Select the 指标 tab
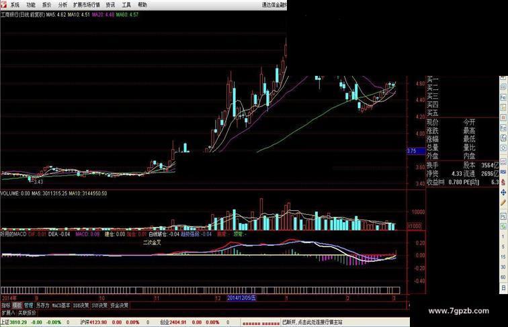This screenshot has height=327, width=508. tap(6, 306)
